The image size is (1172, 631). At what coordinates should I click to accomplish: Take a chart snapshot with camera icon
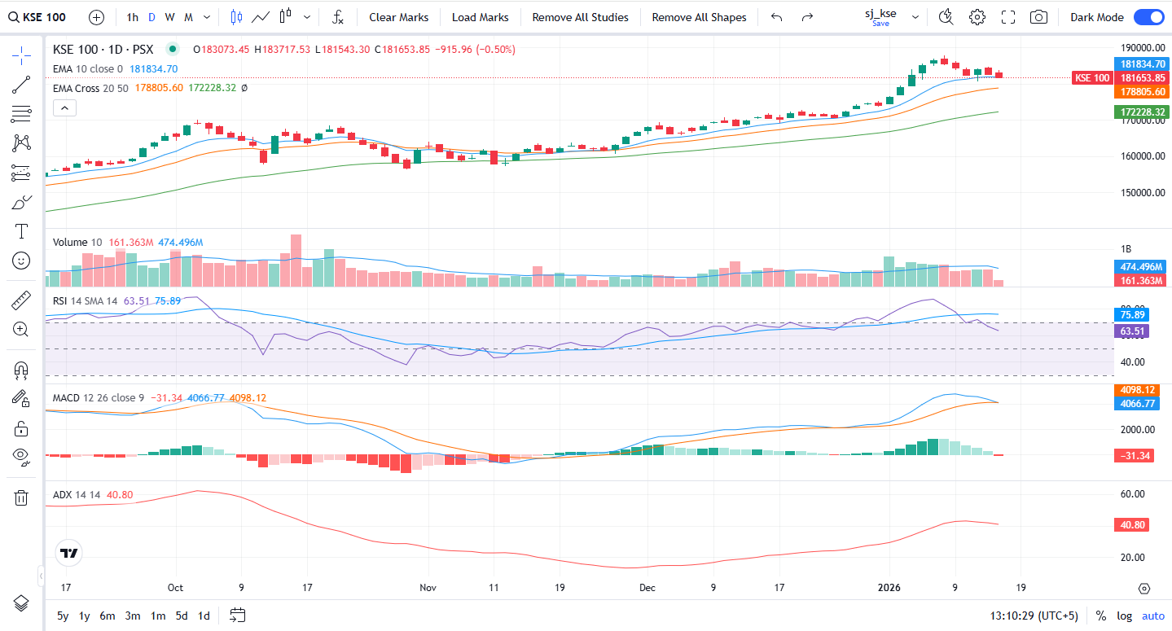(1038, 17)
